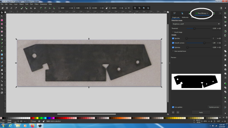This screenshot has height=128, width=228.
Task: Select the Text tool
Action: coord(2,51)
